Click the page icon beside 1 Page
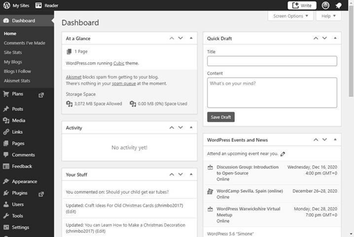 tap(69, 51)
